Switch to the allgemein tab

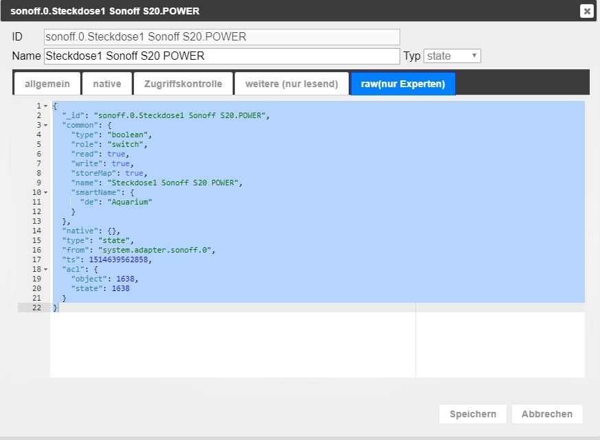click(47, 84)
